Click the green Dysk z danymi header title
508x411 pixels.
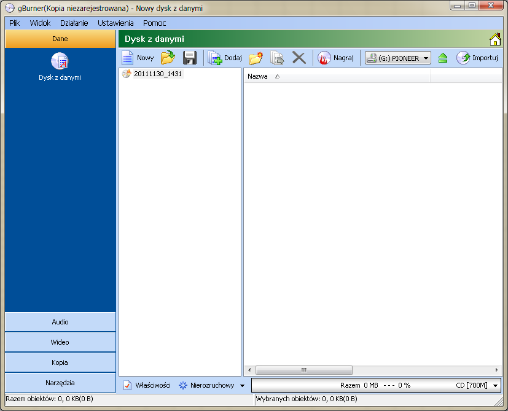click(x=155, y=39)
